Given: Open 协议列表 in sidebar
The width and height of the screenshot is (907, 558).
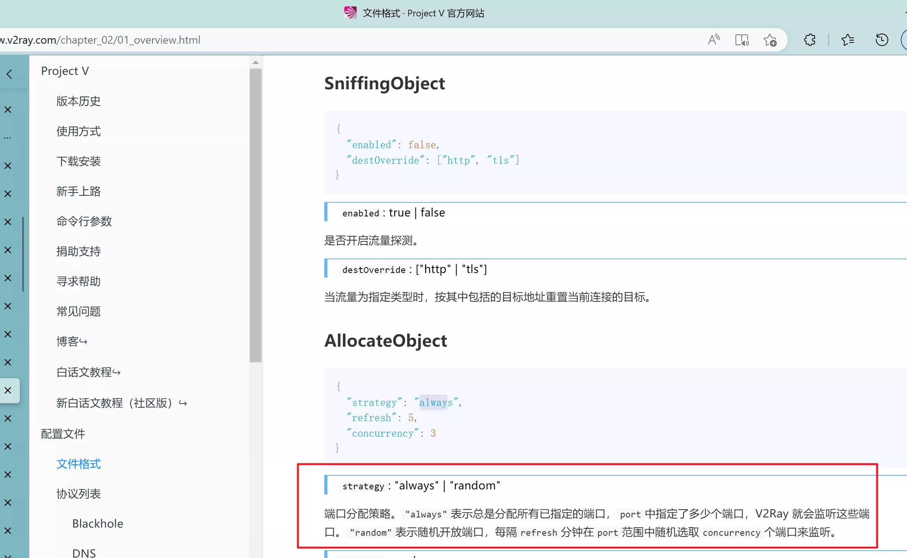Looking at the screenshot, I should [78, 494].
